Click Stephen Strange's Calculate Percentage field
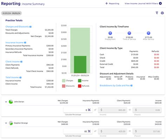The image size is (166, 139). tap(78, 131)
